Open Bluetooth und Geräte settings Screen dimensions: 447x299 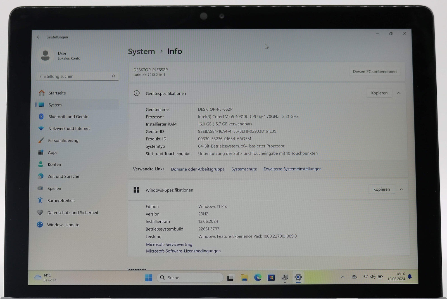click(x=68, y=117)
